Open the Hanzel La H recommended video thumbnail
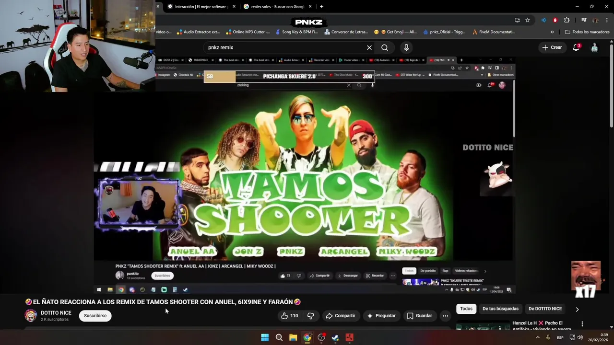 [x=483, y=326]
